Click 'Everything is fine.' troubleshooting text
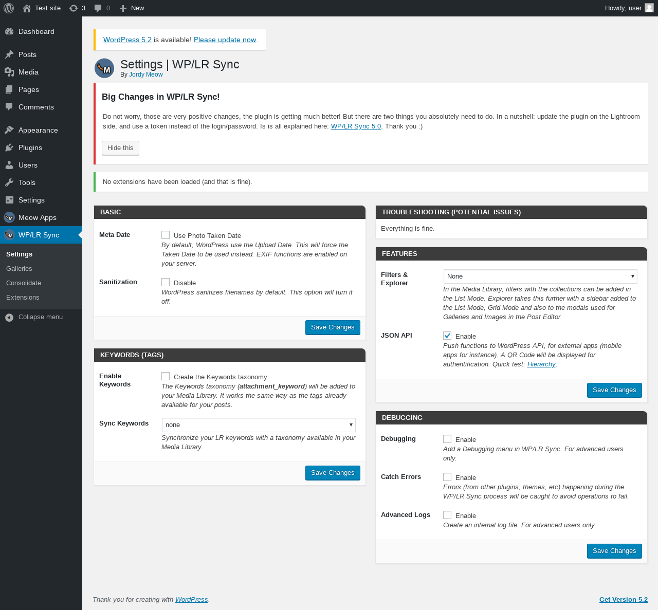Image resolution: width=658 pixels, height=610 pixels. (408, 229)
